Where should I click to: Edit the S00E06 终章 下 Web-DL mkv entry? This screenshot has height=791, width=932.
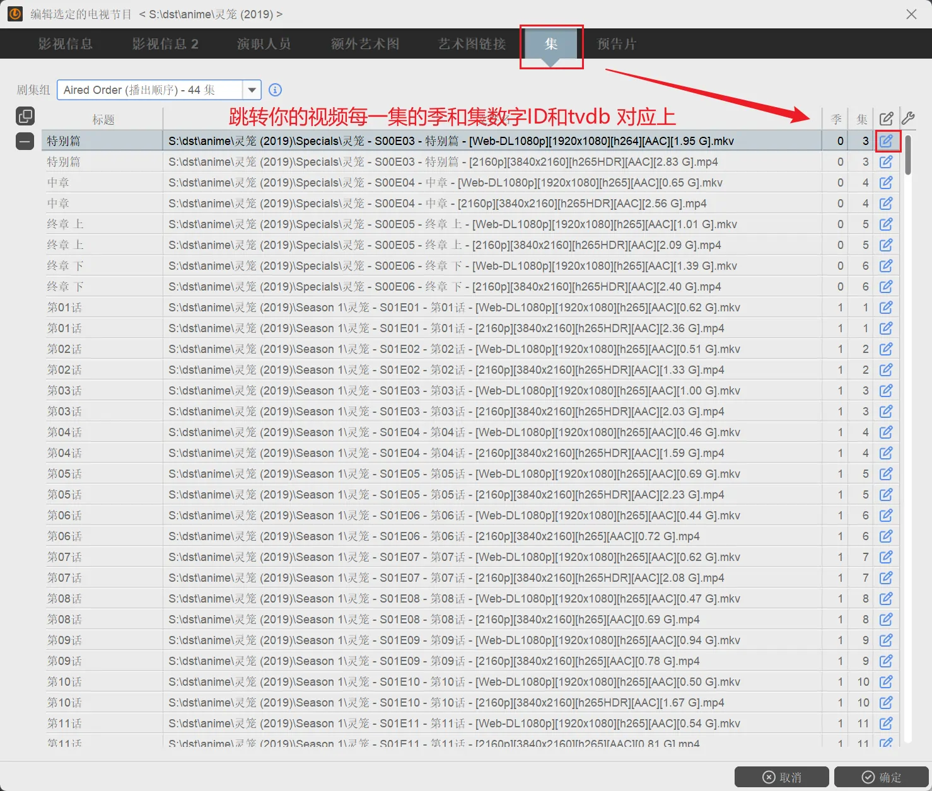(886, 266)
